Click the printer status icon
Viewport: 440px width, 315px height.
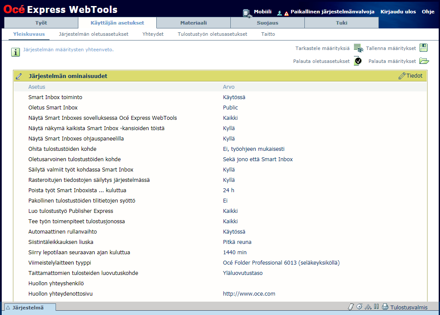coord(385,307)
